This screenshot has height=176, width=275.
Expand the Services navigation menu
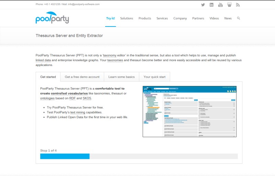click(x=162, y=19)
